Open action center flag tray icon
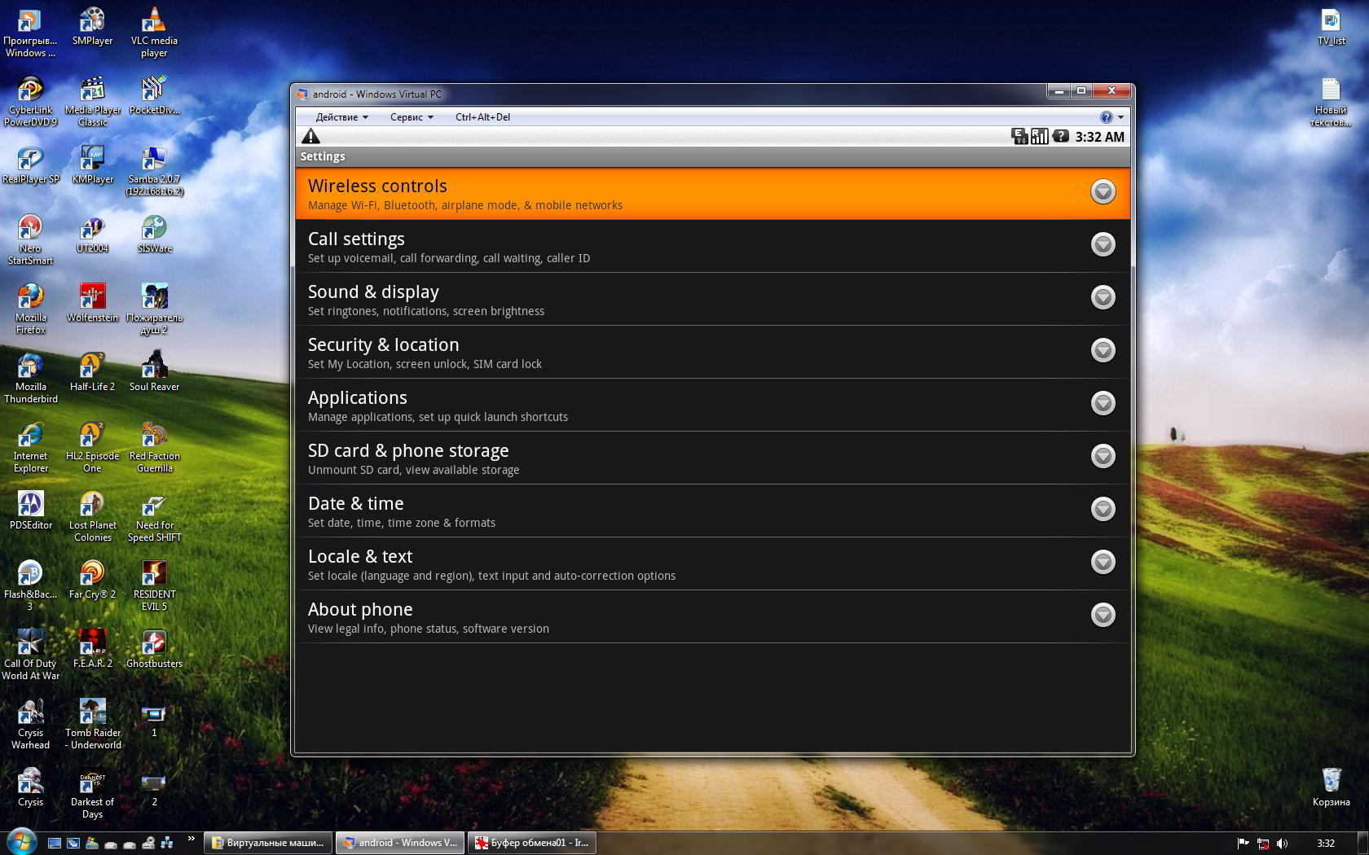This screenshot has width=1369, height=855. pyautogui.click(x=1243, y=844)
